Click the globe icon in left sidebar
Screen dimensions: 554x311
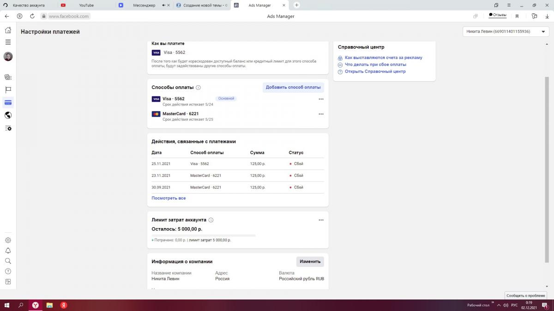tap(8, 115)
